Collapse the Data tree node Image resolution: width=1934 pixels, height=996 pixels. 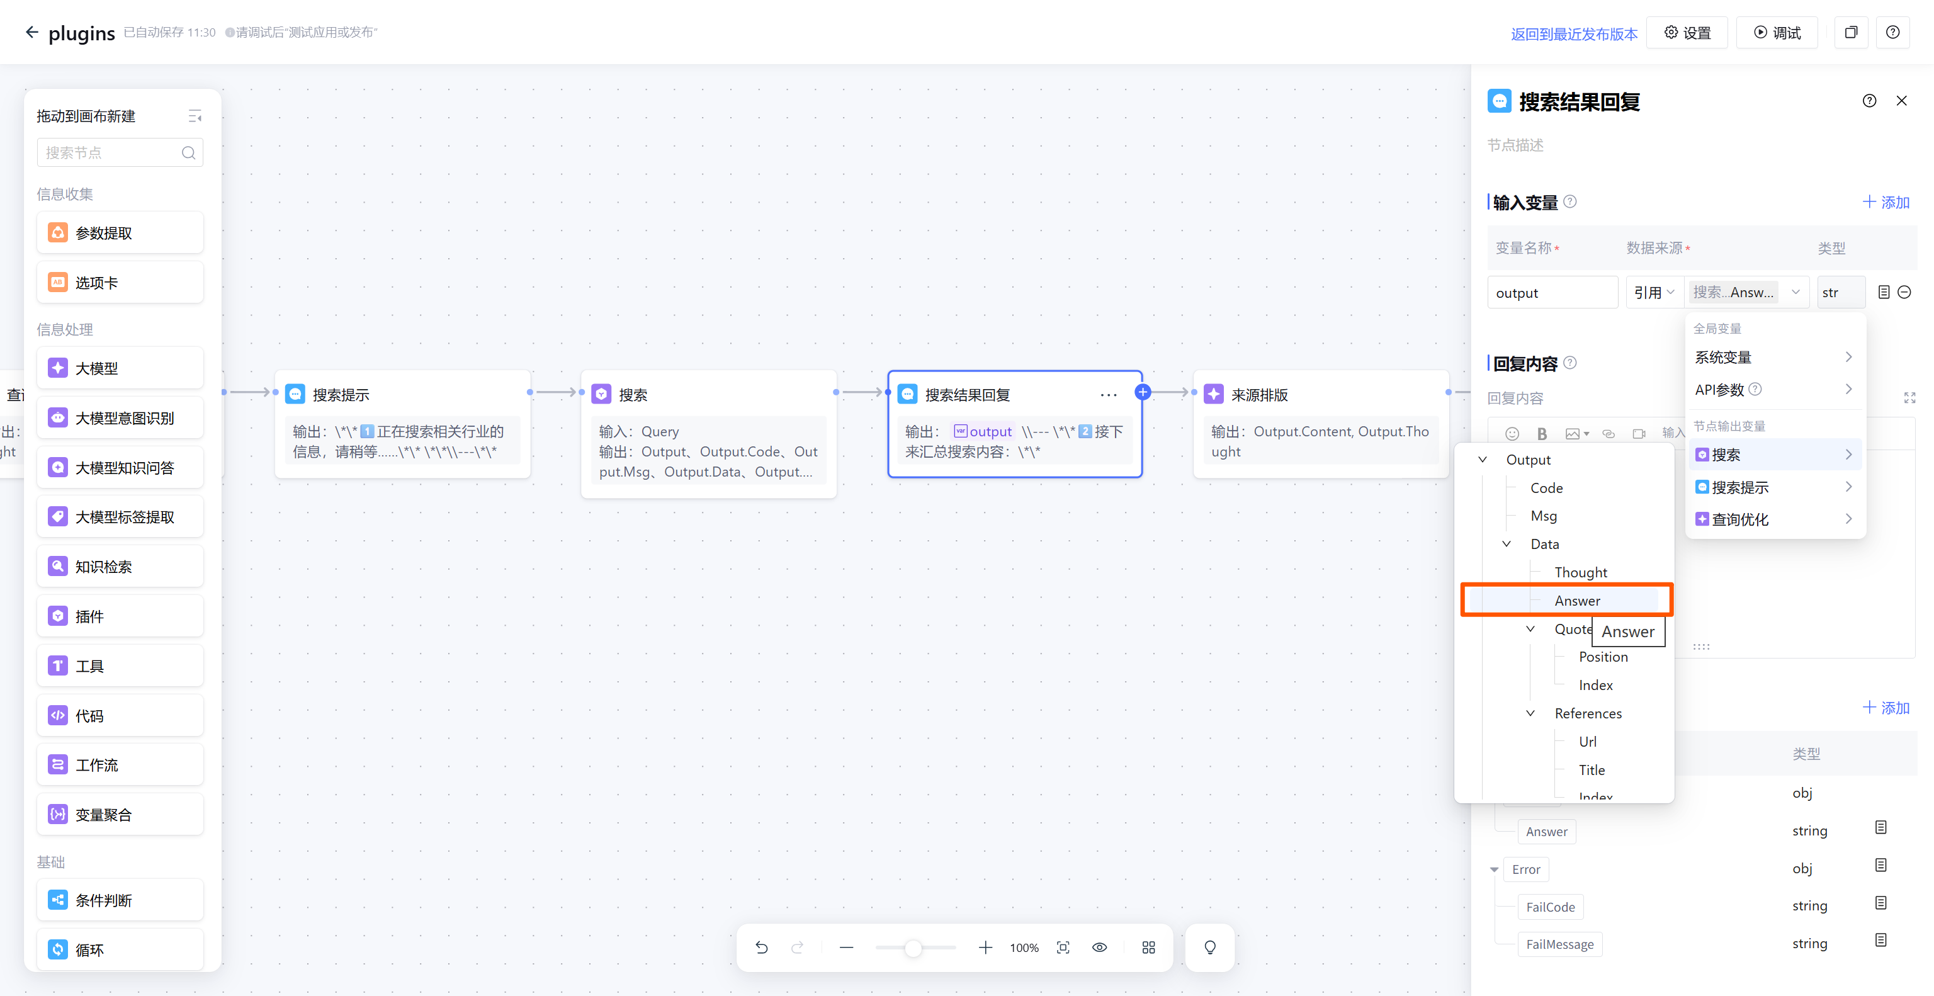1506,544
